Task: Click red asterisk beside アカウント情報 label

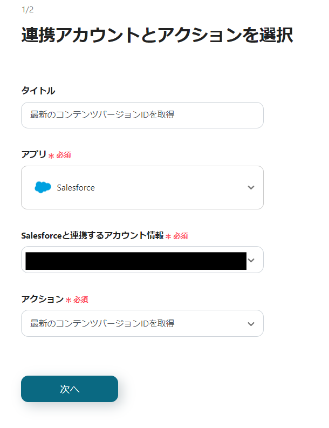Action: [x=168, y=236]
